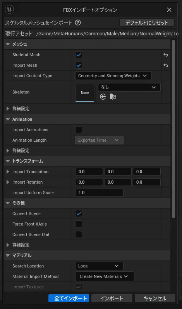182x309 pixels.
Task: Reset Skeletal Mesh to default arrow
Action: [x=166, y=55]
